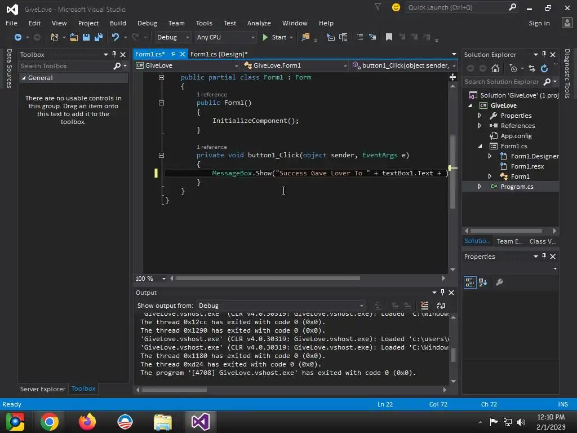The image size is (577, 433).
Task: Toggle a bookmark with the bookmark icon
Action: tap(389, 37)
